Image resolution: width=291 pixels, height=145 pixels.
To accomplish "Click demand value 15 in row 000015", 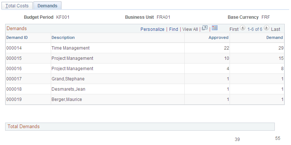I will point(281,58).
